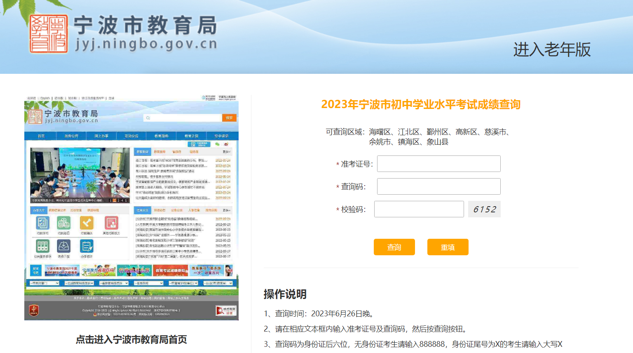
Task: Click the 宁波市教育局 homepage preview image
Action: pyautogui.click(x=131, y=208)
